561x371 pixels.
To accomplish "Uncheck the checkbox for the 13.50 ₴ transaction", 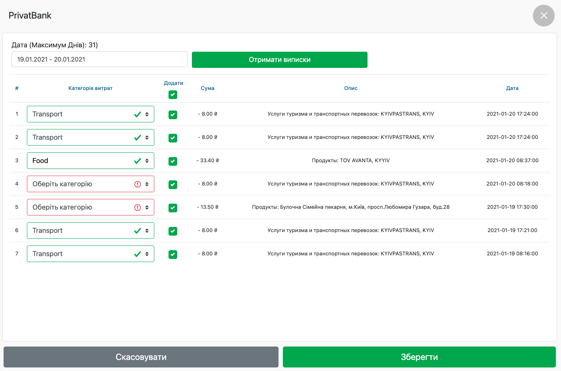I will coord(173,208).
